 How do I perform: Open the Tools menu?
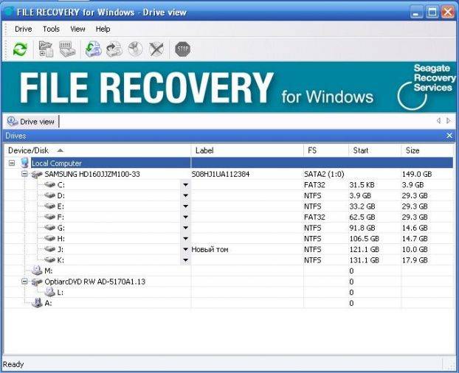(x=51, y=29)
